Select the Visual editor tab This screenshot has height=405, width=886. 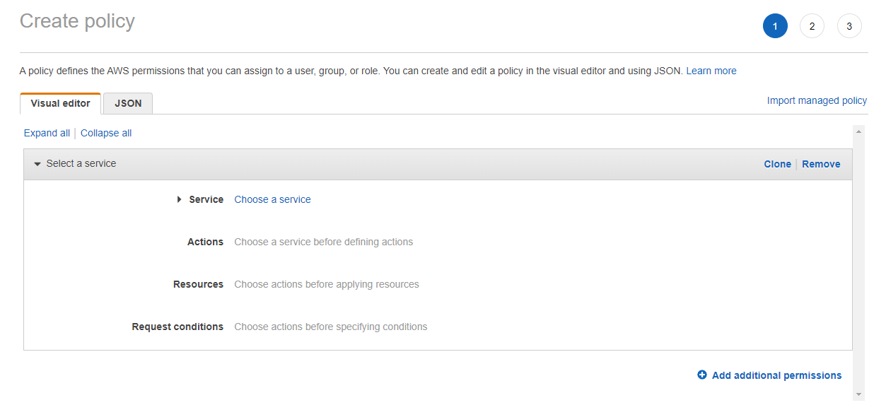click(61, 103)
